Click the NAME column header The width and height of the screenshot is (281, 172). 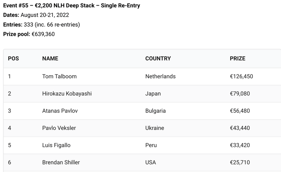pyautogui.click(x=50, y=59)
